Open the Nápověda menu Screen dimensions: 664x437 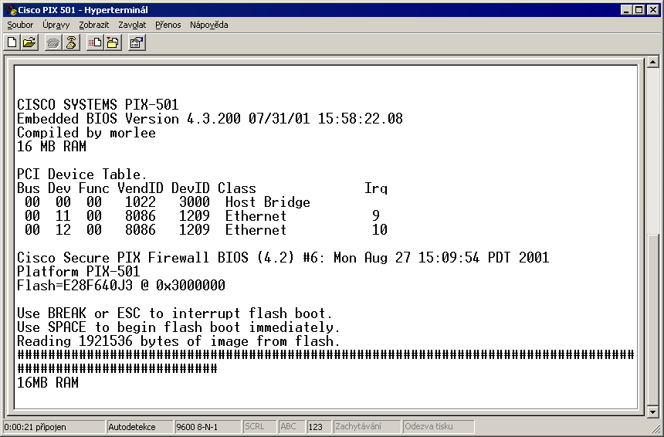coord(208,25)
